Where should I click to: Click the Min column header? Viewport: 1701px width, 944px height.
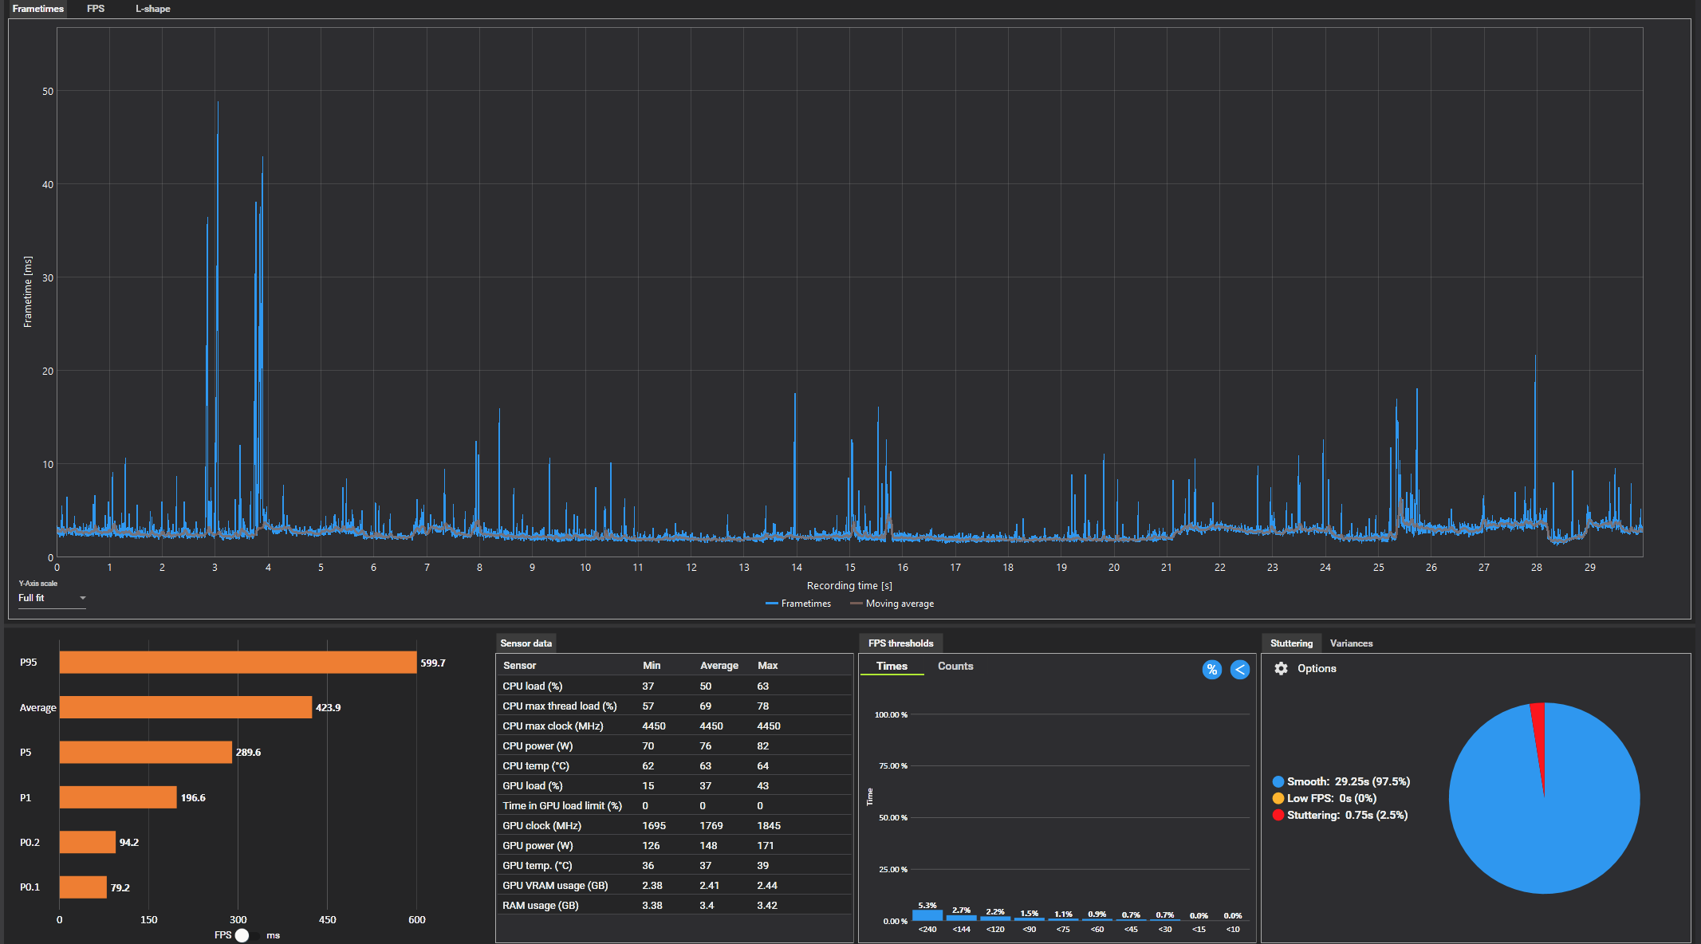[652, 665]
